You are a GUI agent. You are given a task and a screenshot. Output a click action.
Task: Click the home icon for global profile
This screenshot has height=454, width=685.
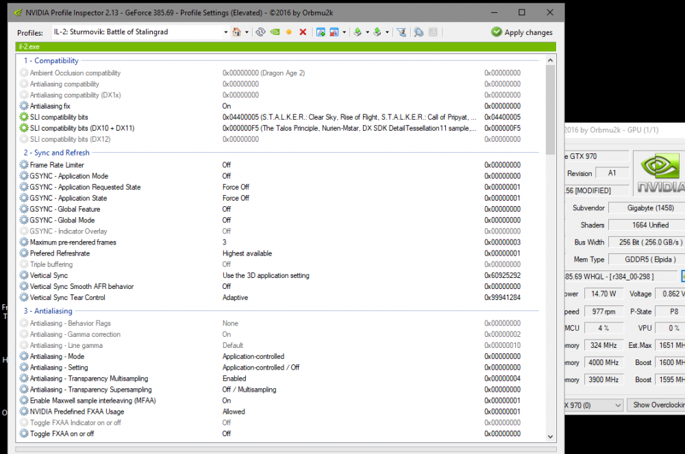click(236, 32)
